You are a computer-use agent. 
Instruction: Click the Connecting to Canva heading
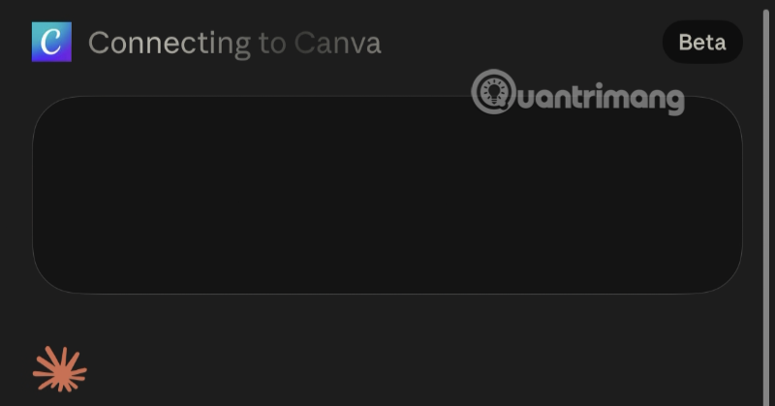pos(234,44)
